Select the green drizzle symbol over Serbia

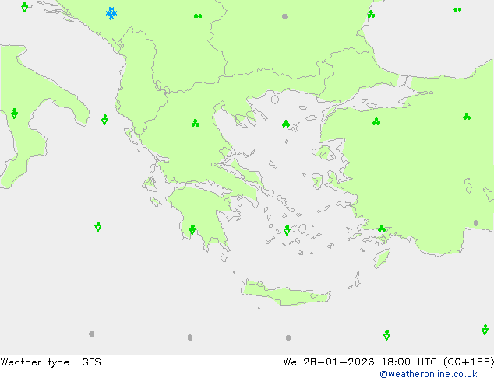[198, 16]
